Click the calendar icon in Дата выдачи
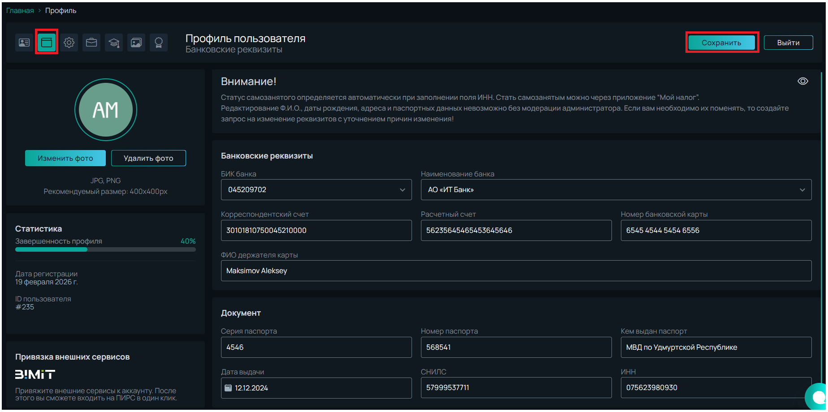This screenshot has height=412, width=828. [228, 388]
